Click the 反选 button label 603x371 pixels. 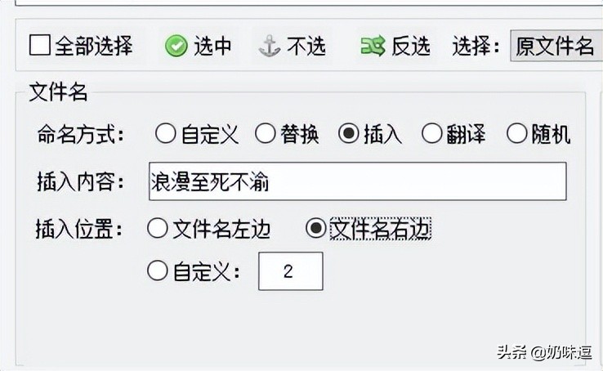click(411, 46)
